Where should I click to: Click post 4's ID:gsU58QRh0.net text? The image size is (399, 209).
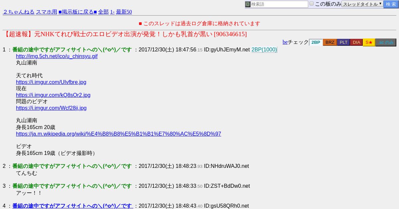click(226, 206)
